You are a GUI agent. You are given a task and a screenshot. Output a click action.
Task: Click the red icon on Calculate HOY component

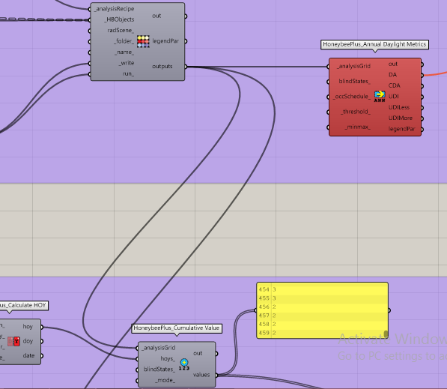(x=13, y=341)
